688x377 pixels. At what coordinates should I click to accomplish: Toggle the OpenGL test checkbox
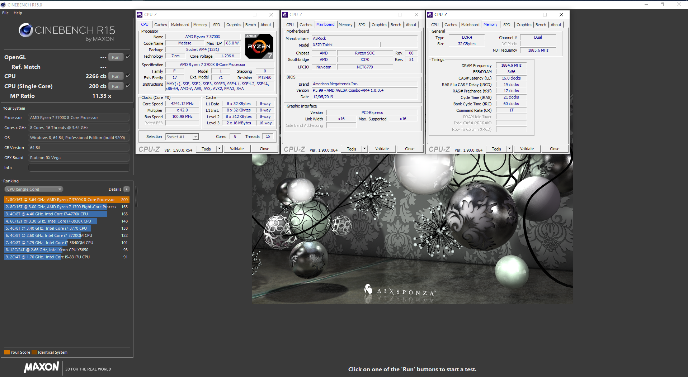pyautogui.click(x=128, y=57)
